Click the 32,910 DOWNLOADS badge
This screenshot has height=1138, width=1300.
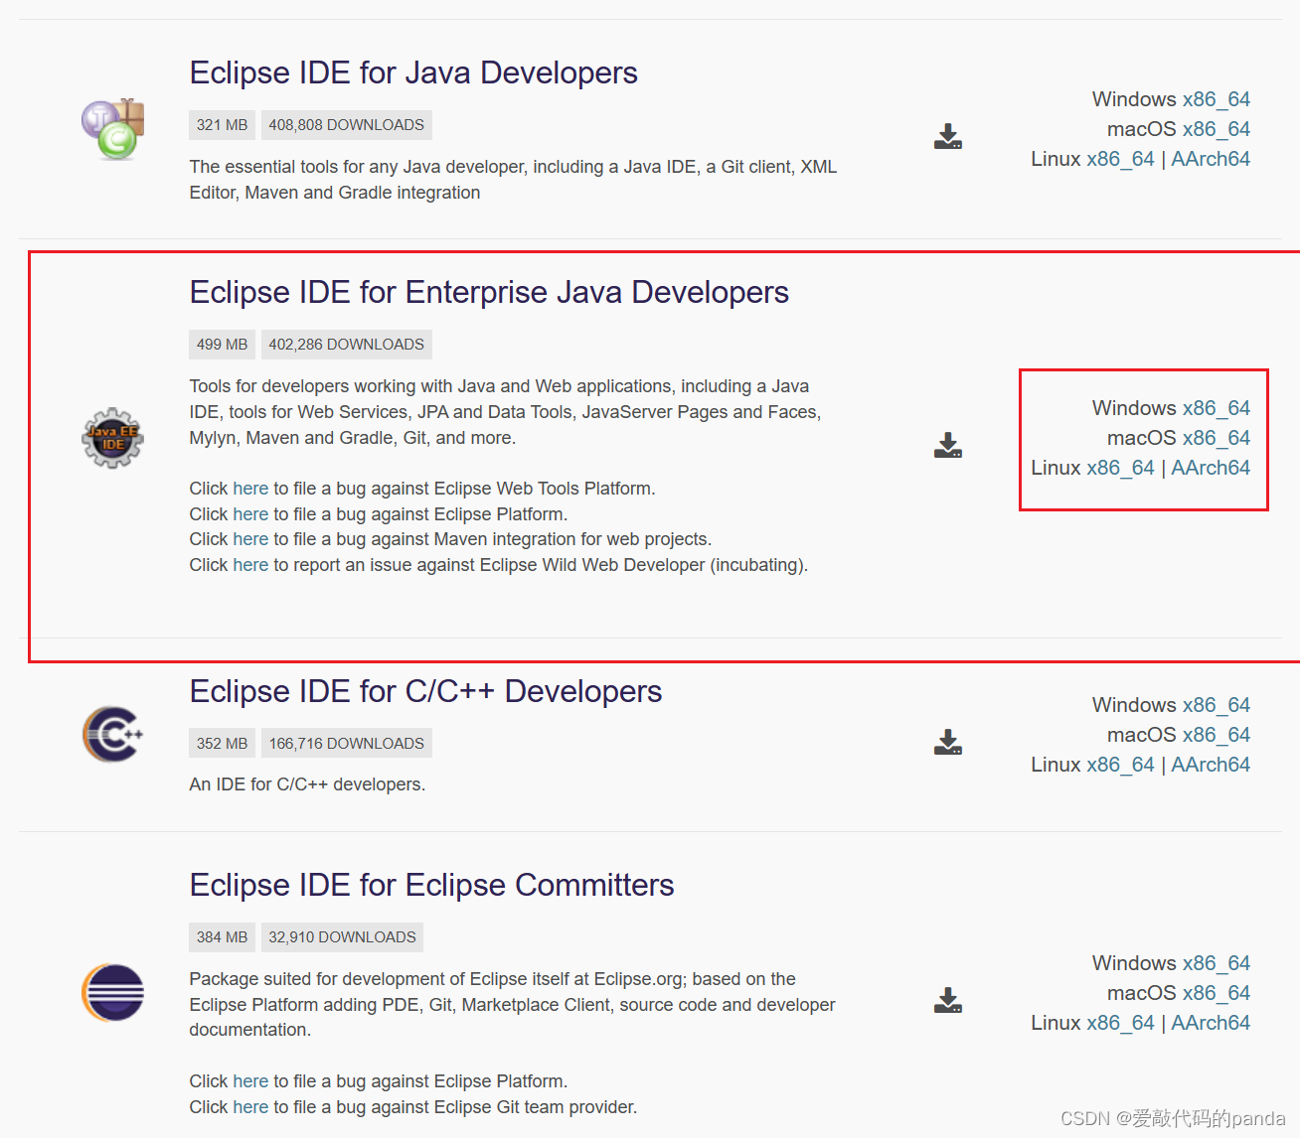point(343,937)
